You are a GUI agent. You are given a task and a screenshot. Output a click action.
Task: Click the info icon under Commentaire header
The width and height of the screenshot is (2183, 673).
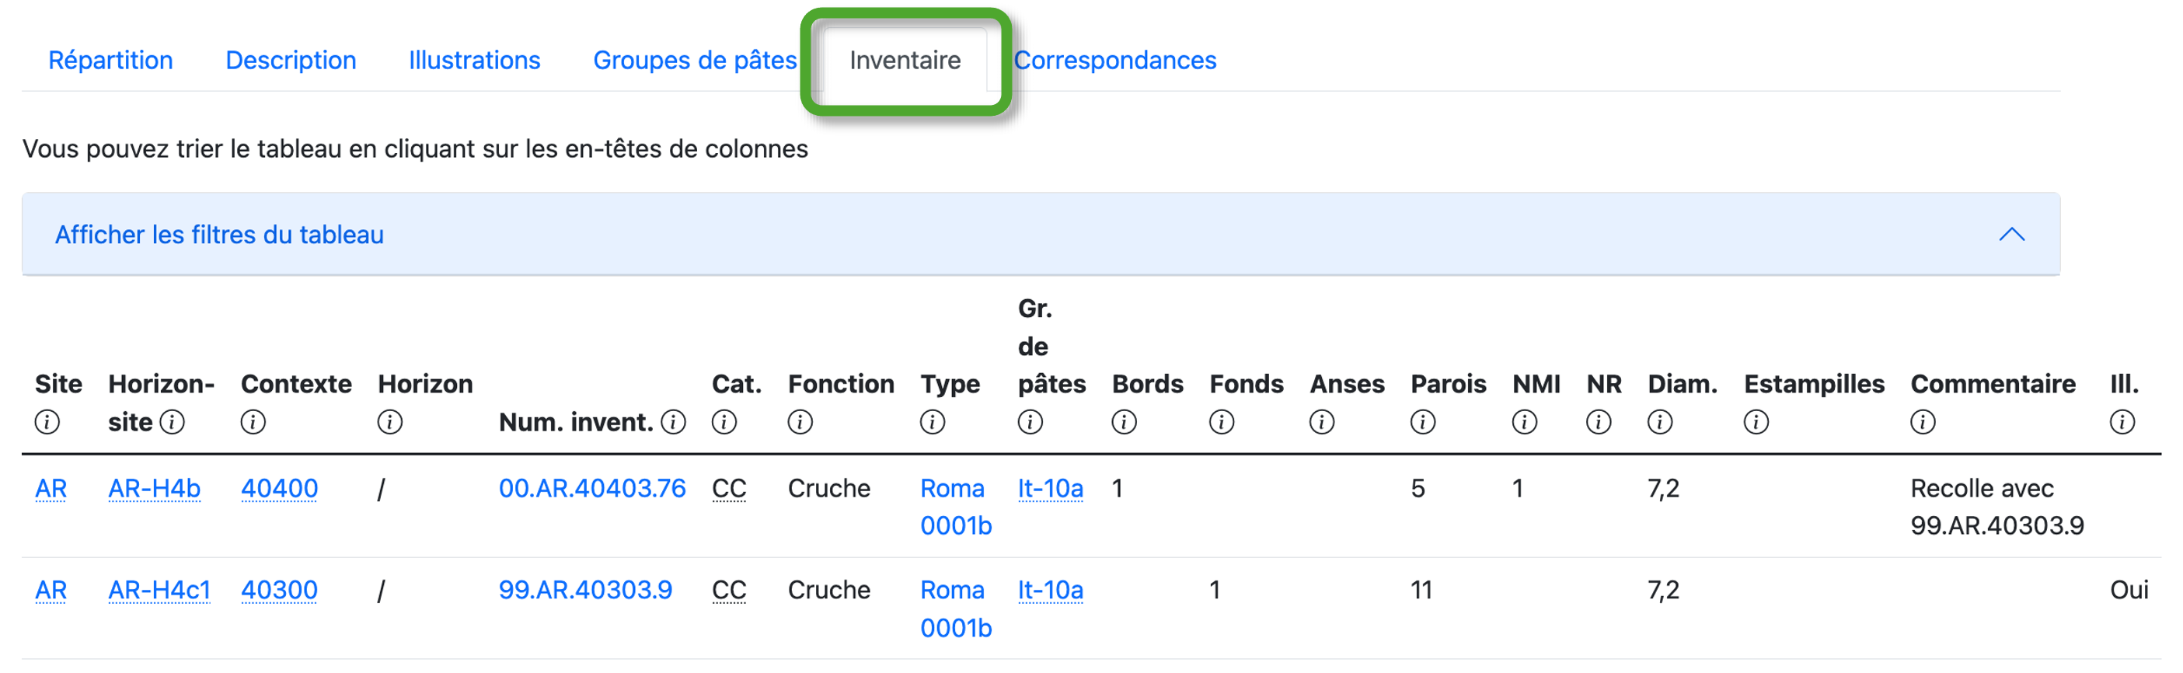pos(1923,422)
